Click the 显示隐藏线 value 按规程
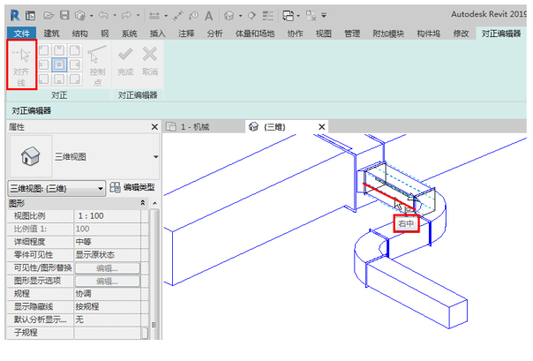Viewport: 533px width, 361px height. pyautogui.click(x=108, y=306)
